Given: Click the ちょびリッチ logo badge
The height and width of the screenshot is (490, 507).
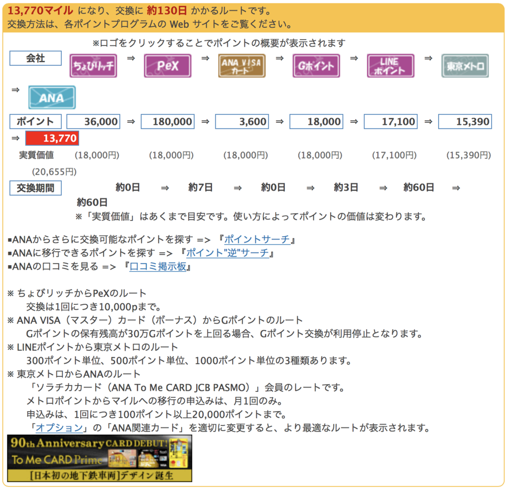Looking at the screenshot, I should point(93,66).
